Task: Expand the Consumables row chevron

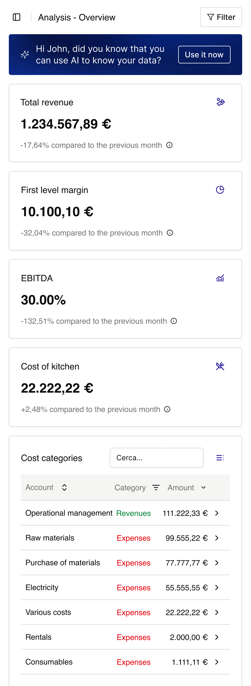Action: [x=217, y=662]
